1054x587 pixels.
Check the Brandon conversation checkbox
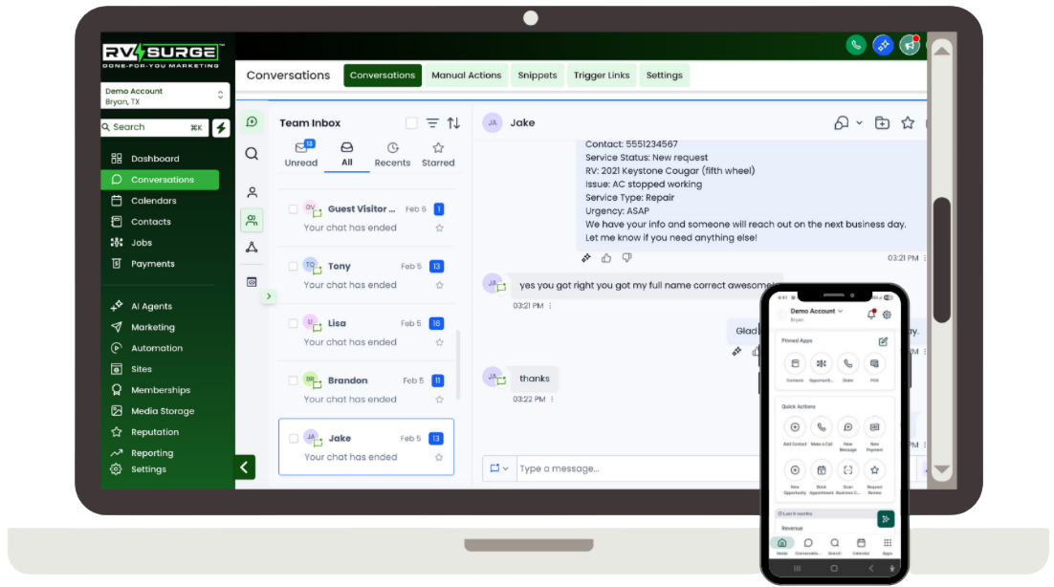(293, 380)
